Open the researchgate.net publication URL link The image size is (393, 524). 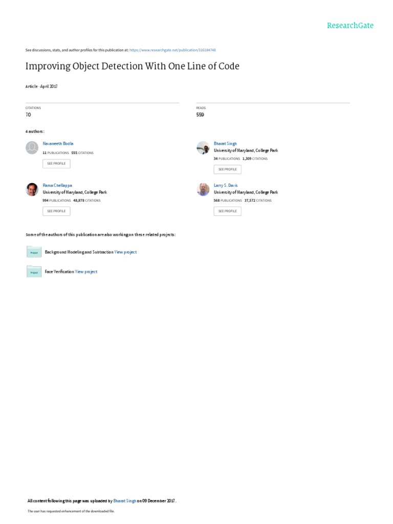point(172,50)
